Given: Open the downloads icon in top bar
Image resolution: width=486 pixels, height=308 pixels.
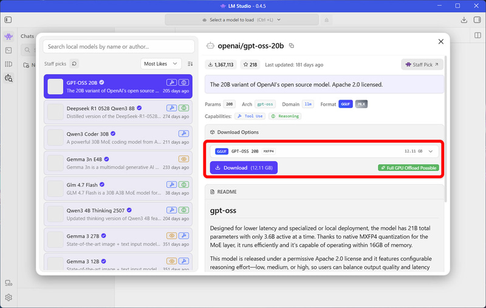Looking at the screenshot, I should 464,20.
